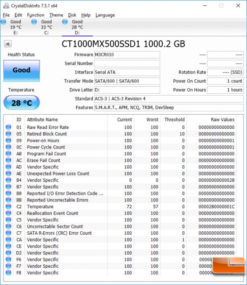Click status orb for Erase Fail Count
This screenshot has height=285, width=247.
(8, 160)
